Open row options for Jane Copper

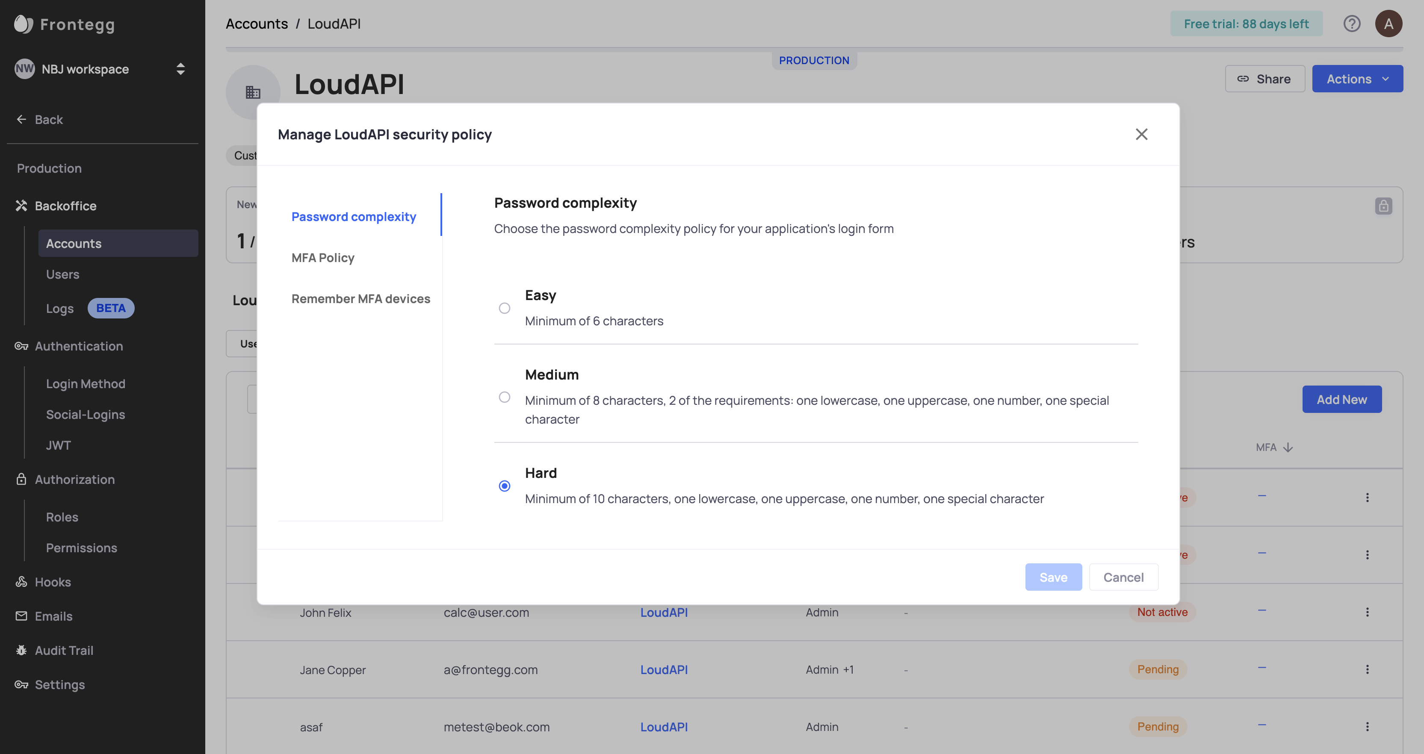click(1367, 669)
